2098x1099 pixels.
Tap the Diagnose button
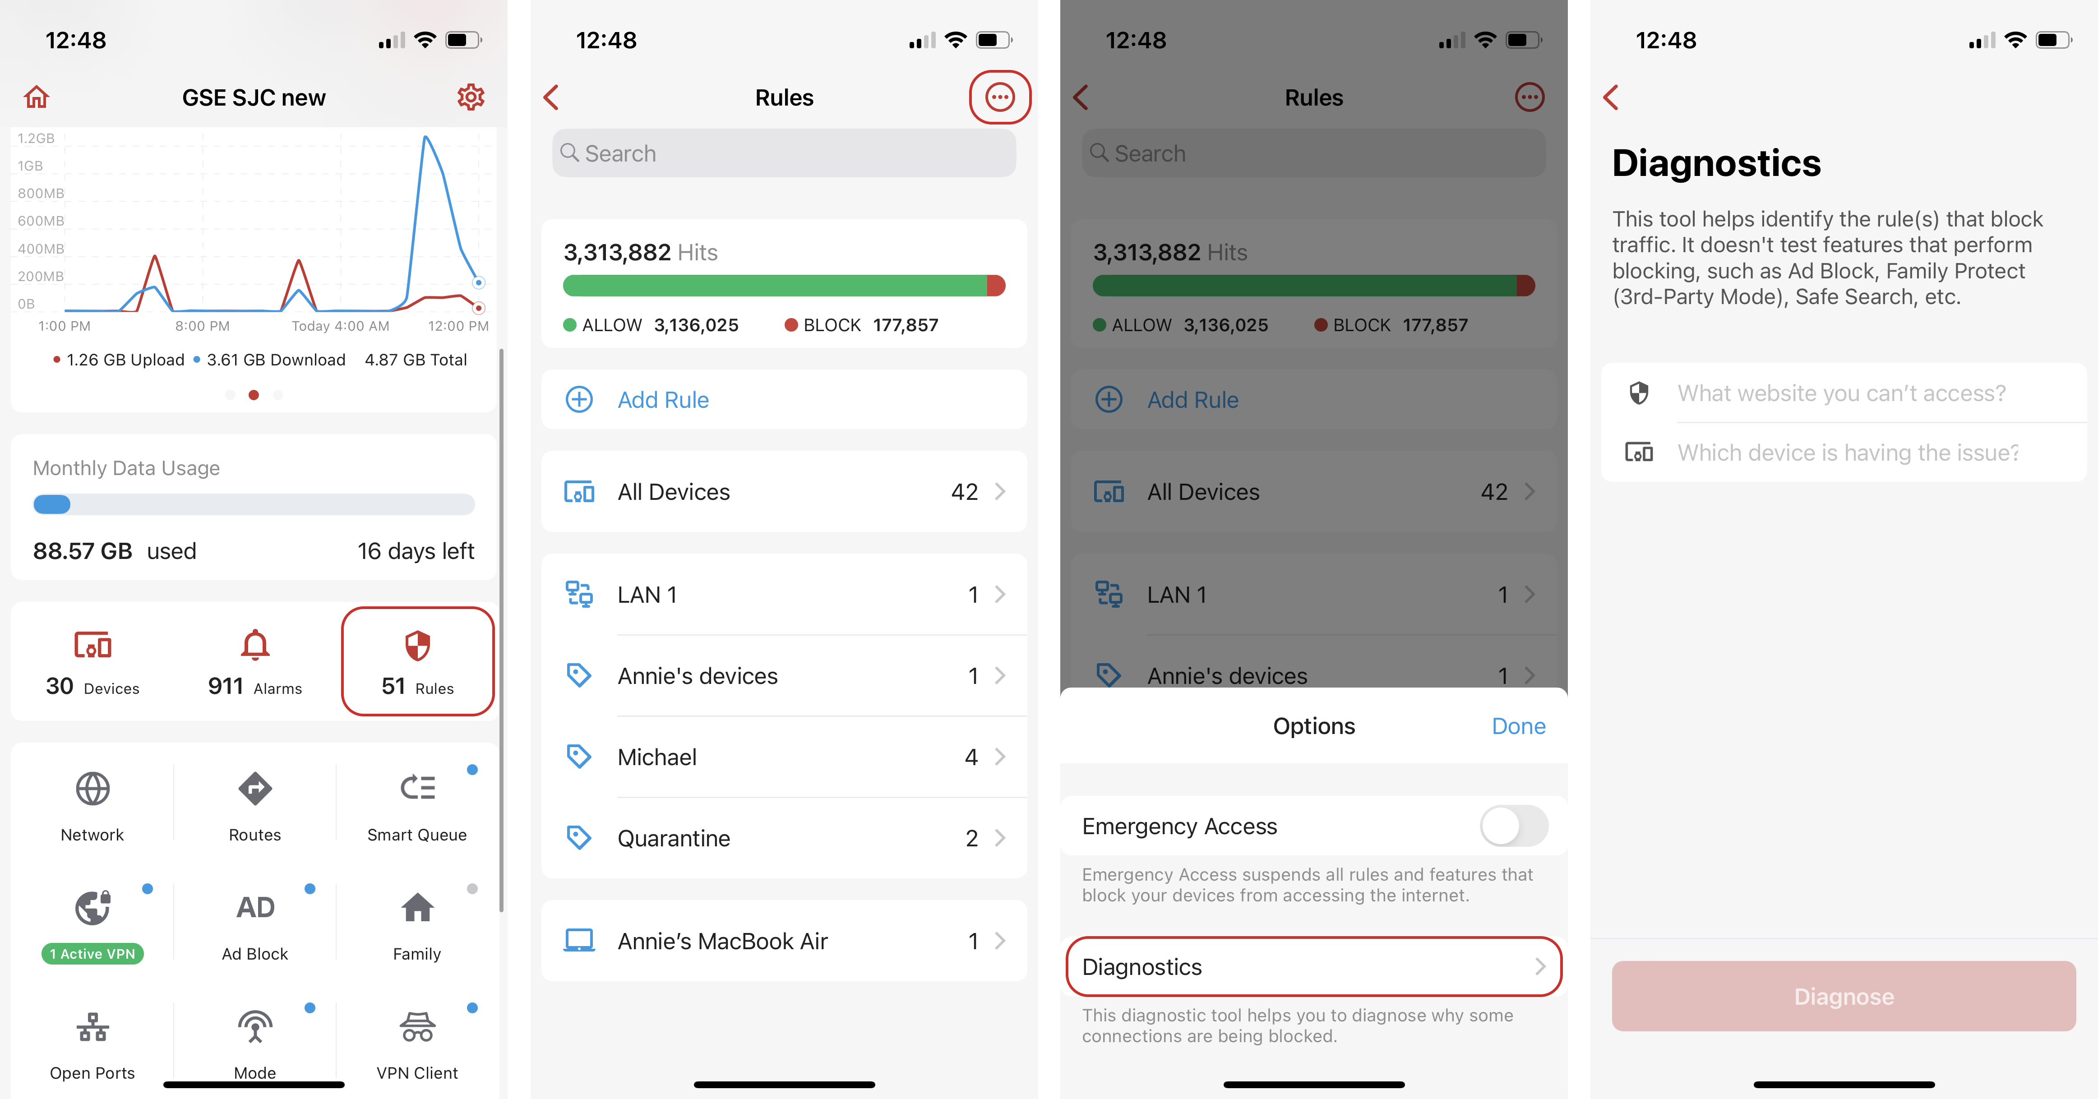[1844, 996]
